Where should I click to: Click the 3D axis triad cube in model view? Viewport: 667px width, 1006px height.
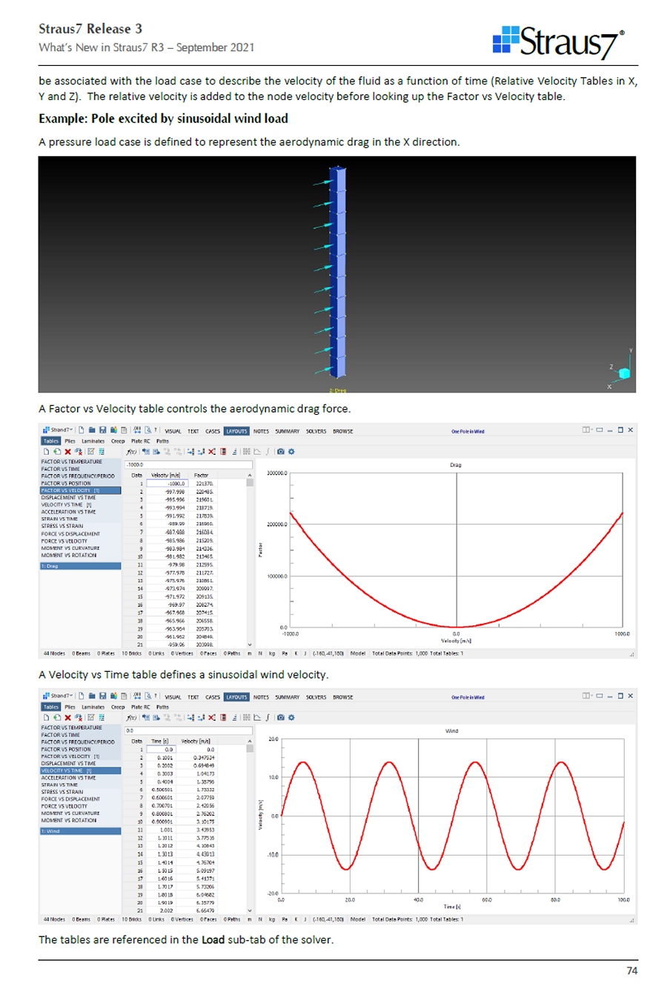tap(624, 373)
